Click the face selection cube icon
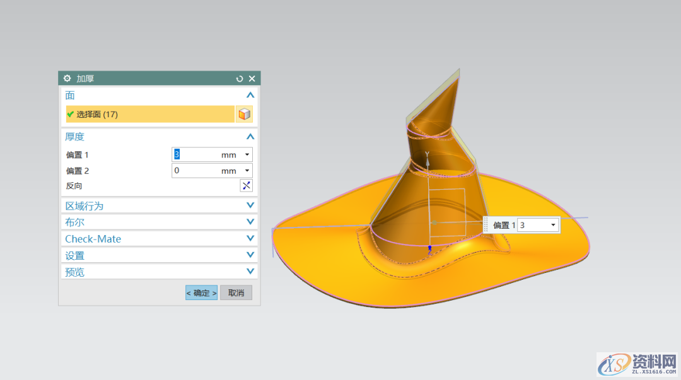Viewport: 681px width, 380px height. pyautogui.click(x=244, y=114)
